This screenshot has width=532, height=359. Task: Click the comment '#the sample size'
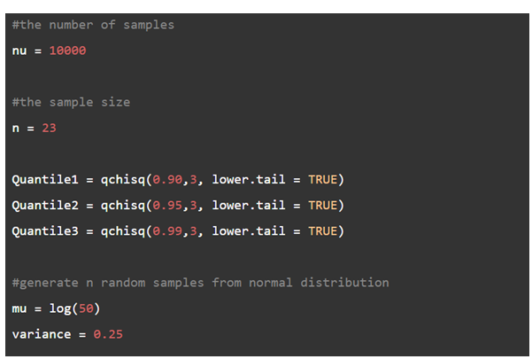point(71,102)
